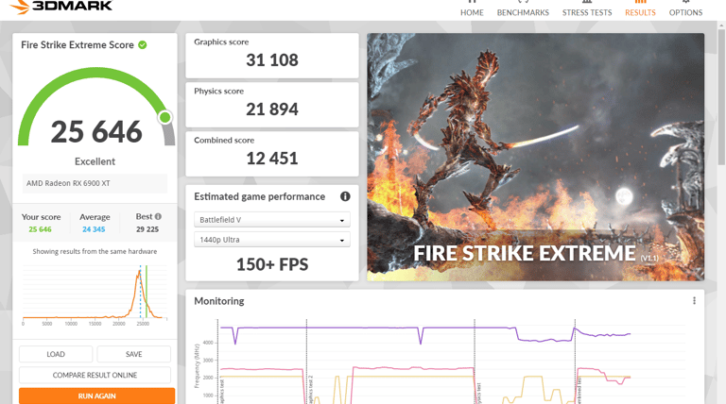This screenshot has width=726, height=404.
Task: Click the Fire Strike Extreme Score title
Action: pyautogui.click(x=78, y=45)
